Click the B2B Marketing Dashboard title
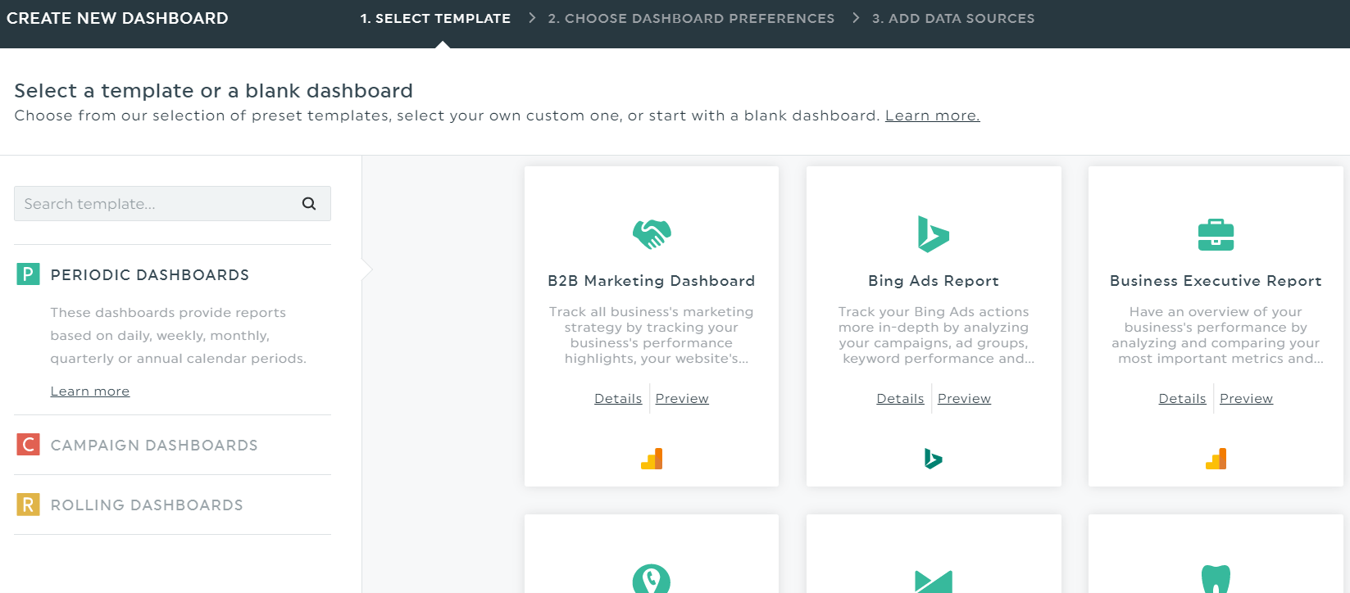The image size is (1350, 593). (x=652, y=281)
